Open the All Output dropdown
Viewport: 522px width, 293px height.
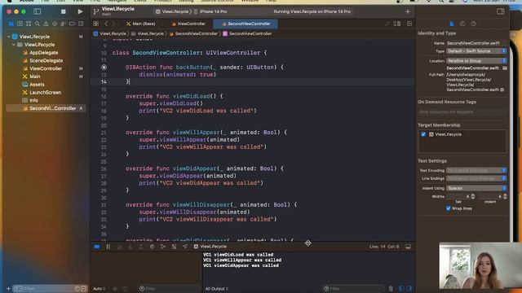217,289
